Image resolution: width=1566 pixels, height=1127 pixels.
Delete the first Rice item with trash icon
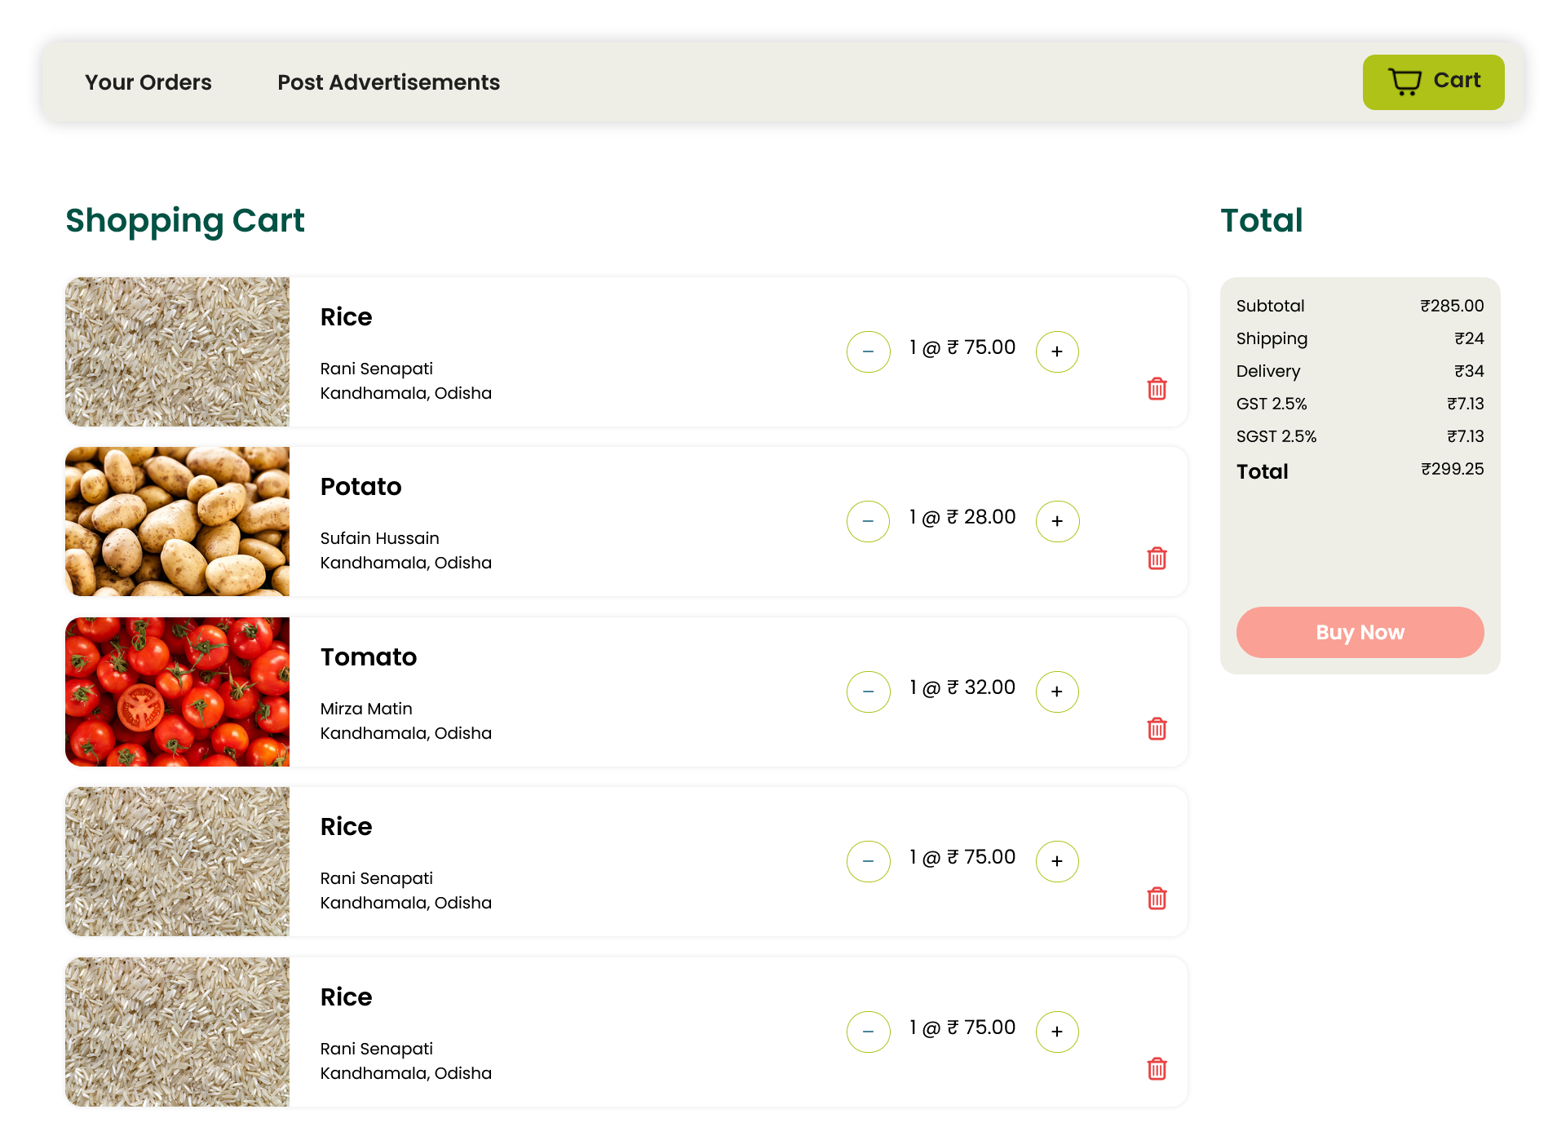pos(1157,389)
